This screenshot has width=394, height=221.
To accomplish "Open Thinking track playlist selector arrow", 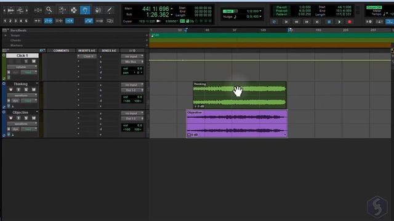I will pos(37,83).
